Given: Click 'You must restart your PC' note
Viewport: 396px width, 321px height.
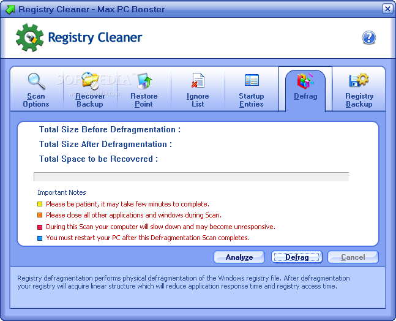Looking at the screenshot, I should pos(148,238).
